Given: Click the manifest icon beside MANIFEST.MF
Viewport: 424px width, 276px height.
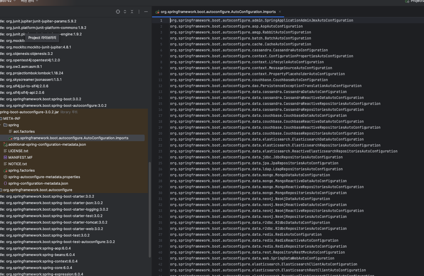Looking at the screenshot, I should (x=5, y=157).
